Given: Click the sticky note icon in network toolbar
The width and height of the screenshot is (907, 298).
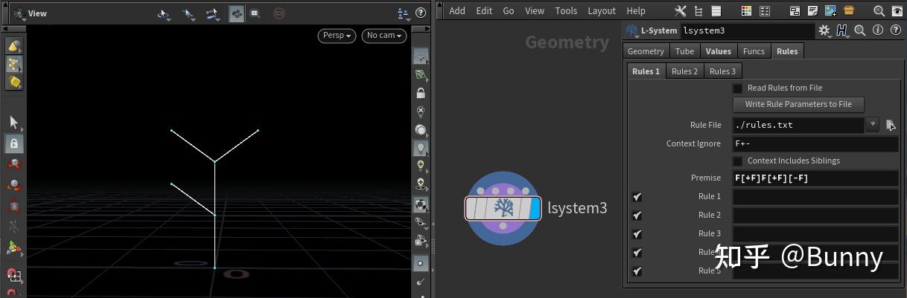Looking at the screenshot, I should [814, 10].
